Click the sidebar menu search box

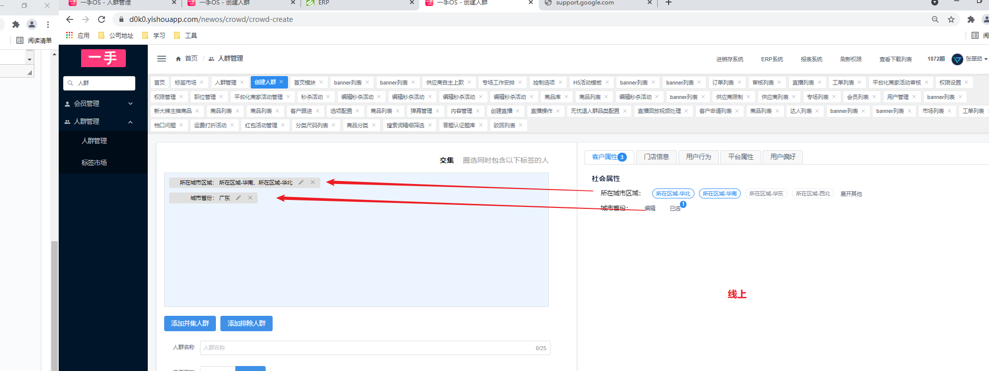(99, 83)
